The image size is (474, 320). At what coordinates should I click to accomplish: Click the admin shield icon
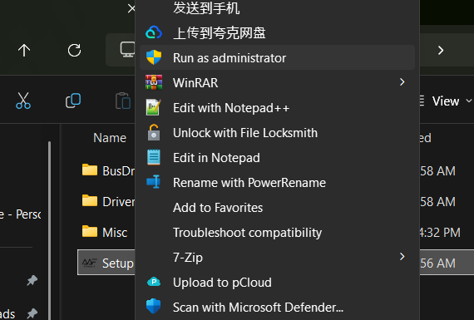pos(154,57)
